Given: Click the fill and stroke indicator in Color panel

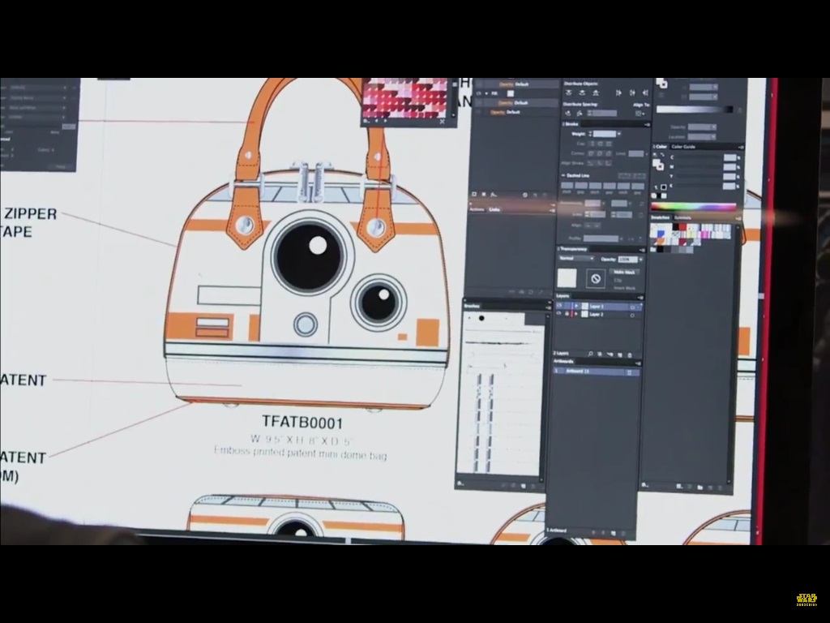Looking at the screenshot, I should (659, 163).
